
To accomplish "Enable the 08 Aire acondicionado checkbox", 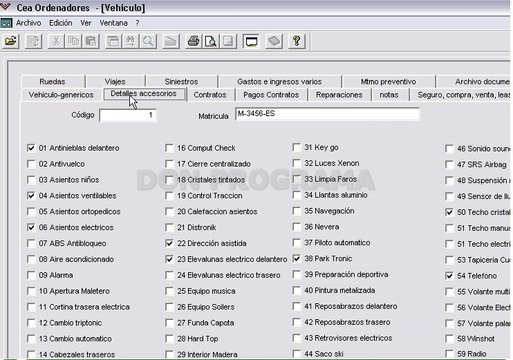I will pyautogui.click(x=31, y=260).
